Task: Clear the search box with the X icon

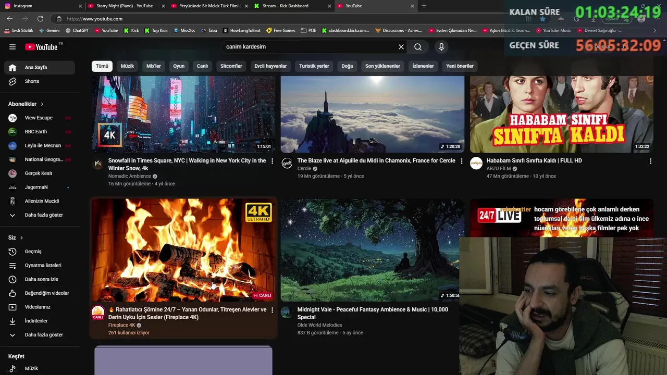Action: click(x=401, y=47)
